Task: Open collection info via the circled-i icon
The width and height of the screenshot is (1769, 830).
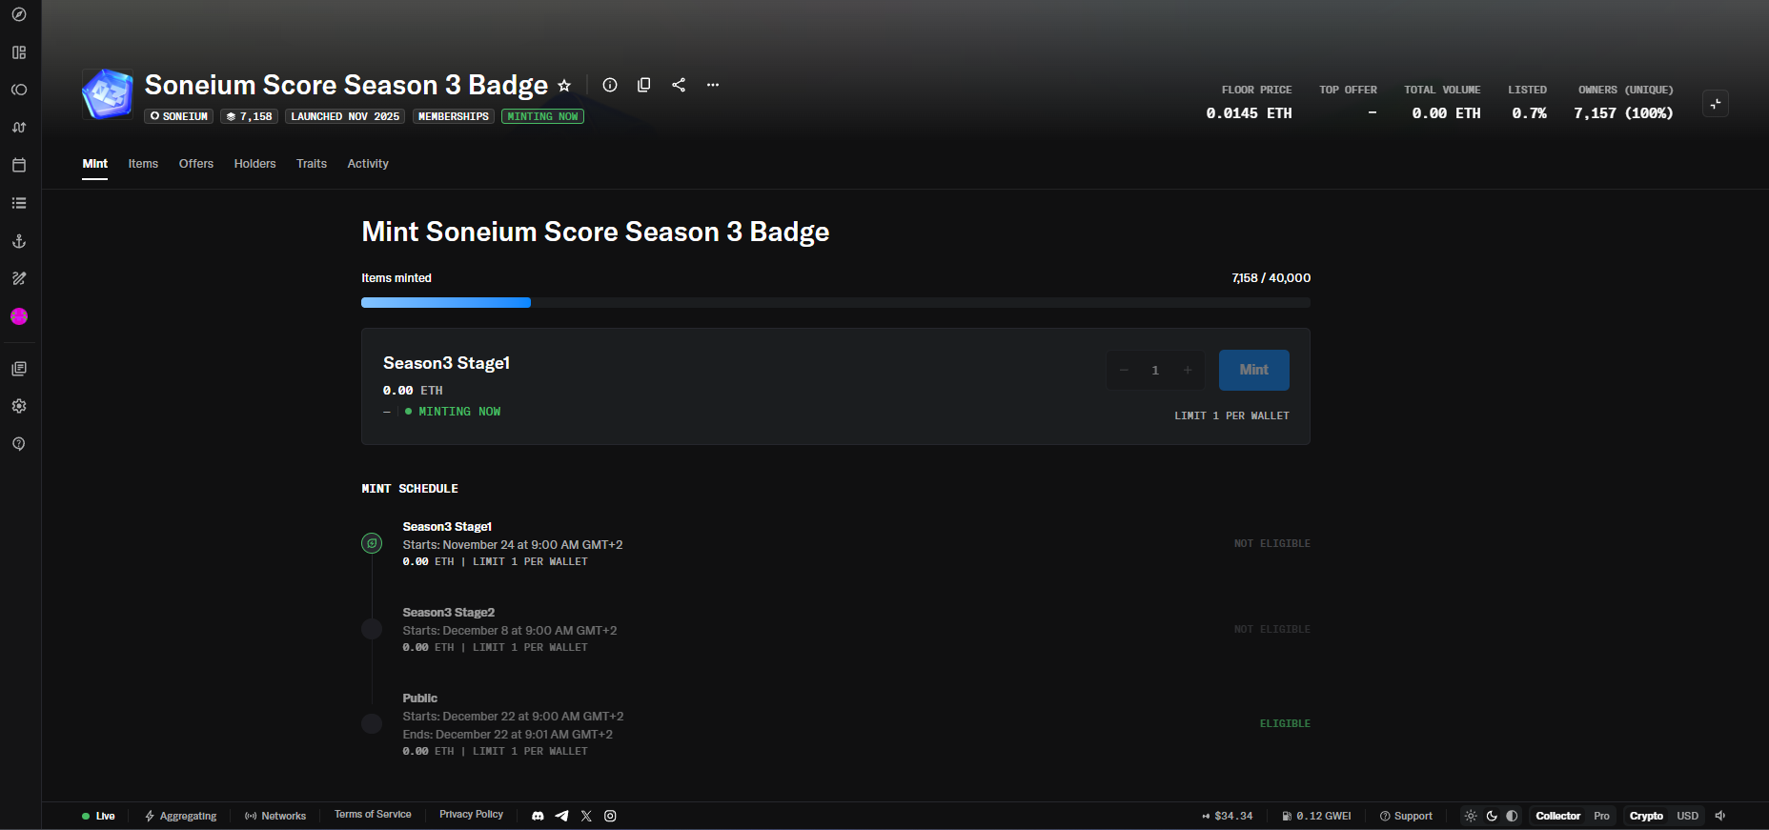Action: (x=610, y=85)
